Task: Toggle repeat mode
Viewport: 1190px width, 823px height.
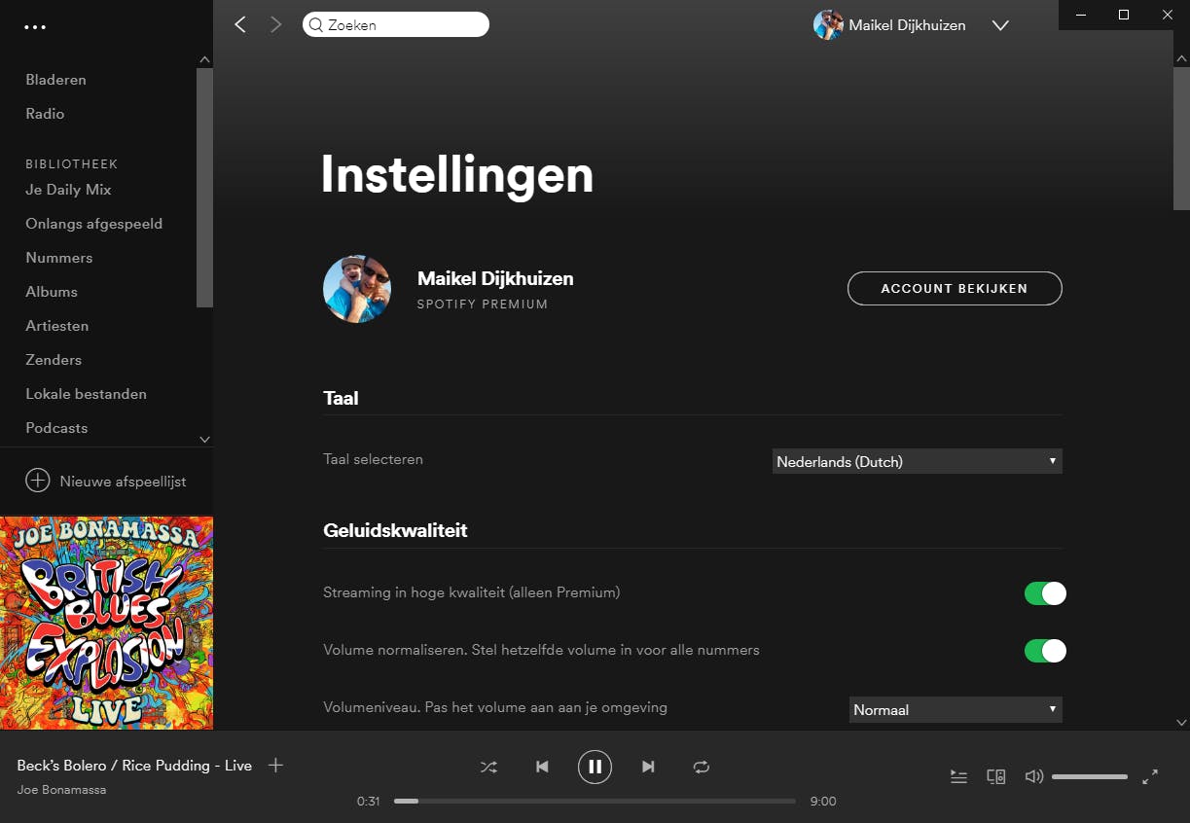Action: coord(701,767)
